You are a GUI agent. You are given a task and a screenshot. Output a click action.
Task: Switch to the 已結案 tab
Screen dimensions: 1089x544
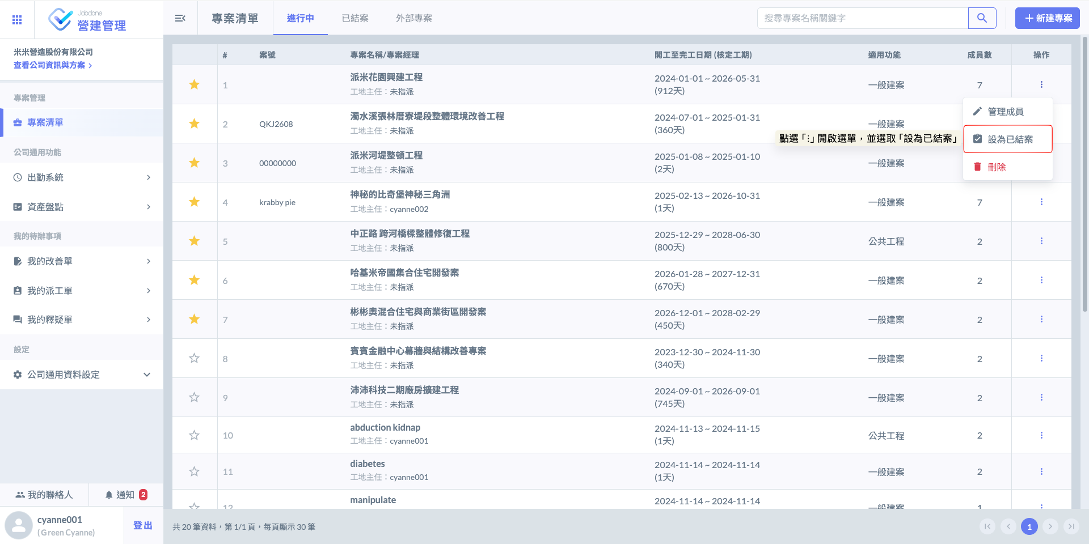(355, 18)
